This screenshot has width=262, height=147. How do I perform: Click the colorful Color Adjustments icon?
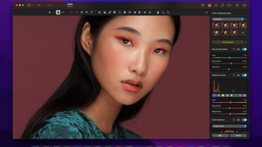pyautogui.click(x=209, y=5)
